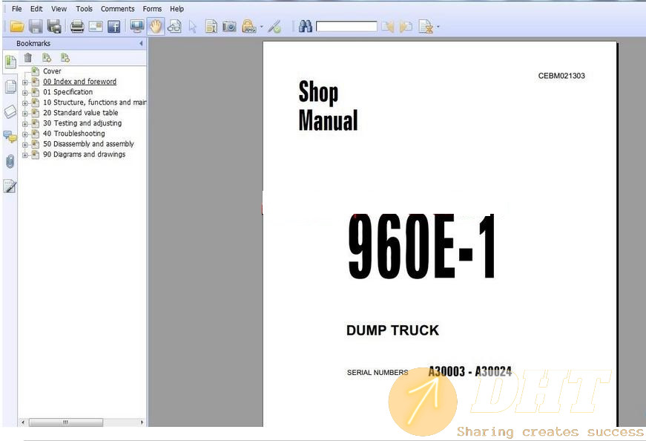The image size is (646, 441).
Task: Expand the '00 Index and foreword' bookmark
Action: point(25,82)
